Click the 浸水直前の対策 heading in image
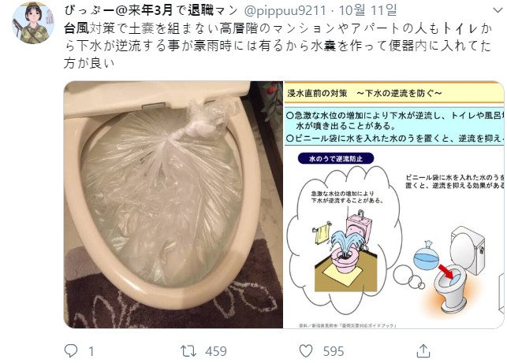507x363 pixels. click(x=317, y=94)
